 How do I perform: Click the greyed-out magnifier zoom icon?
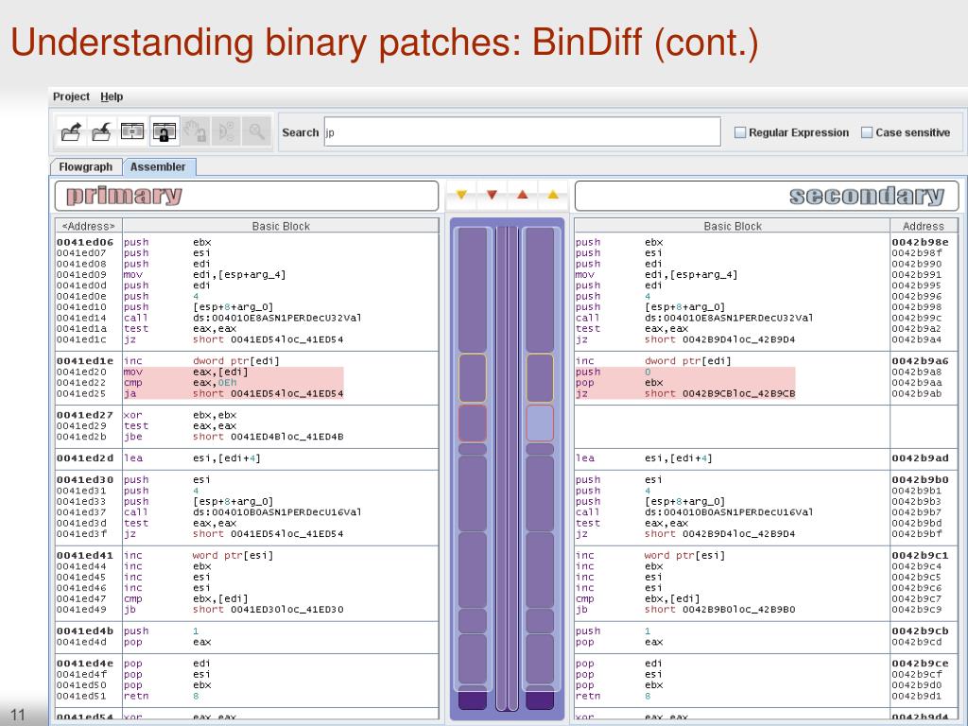pyautogui.click(x=255, y=132)
